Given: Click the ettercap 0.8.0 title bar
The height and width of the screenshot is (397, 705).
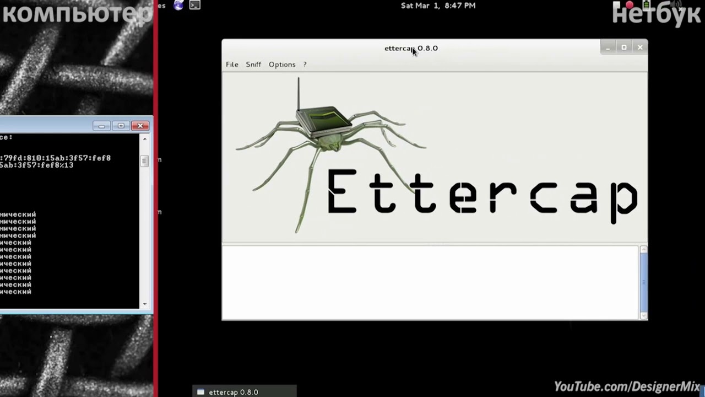Looking at the screenshot, I should click(x=411, y=48).
